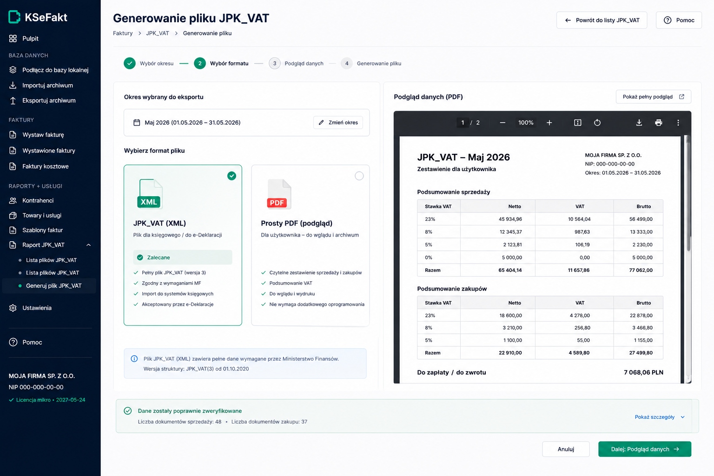
Task: Expand Pokaż szczegóły verification details
Action: point(660,417)
